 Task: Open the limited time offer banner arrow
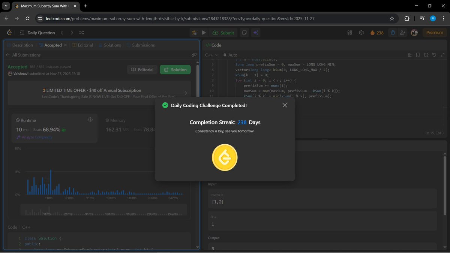(185, 93)
